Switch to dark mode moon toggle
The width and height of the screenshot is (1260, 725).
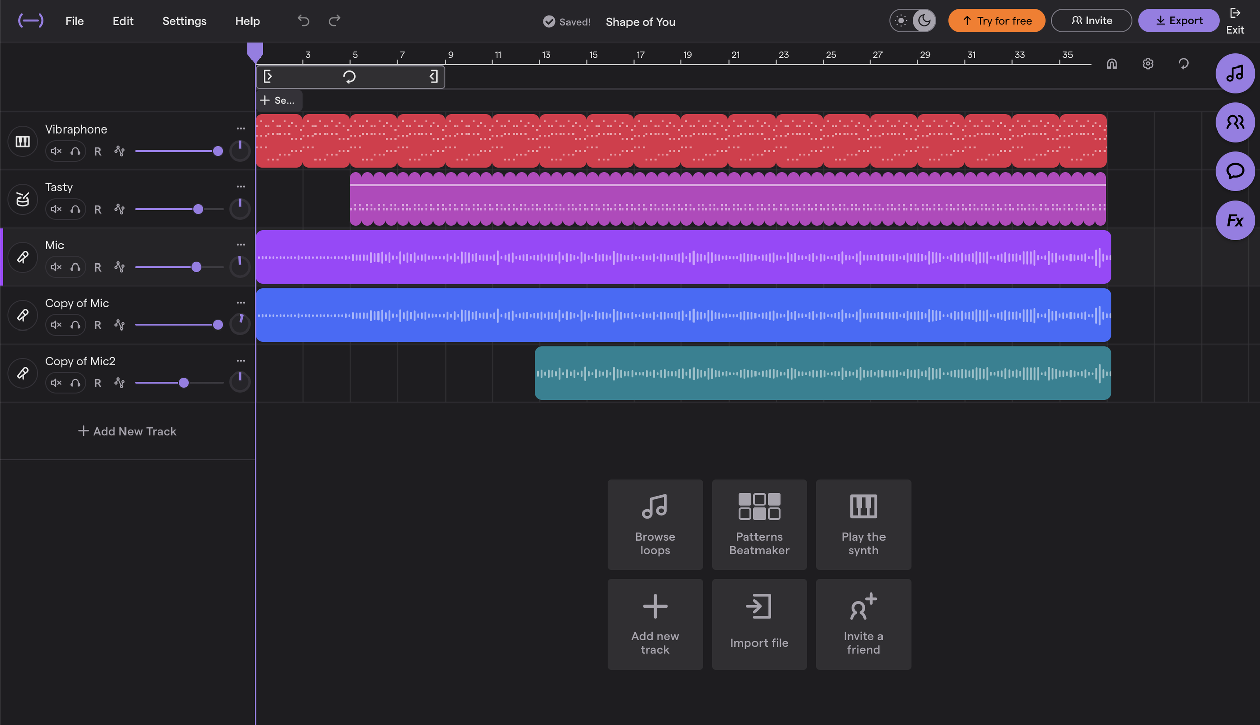tap(924, 21)
